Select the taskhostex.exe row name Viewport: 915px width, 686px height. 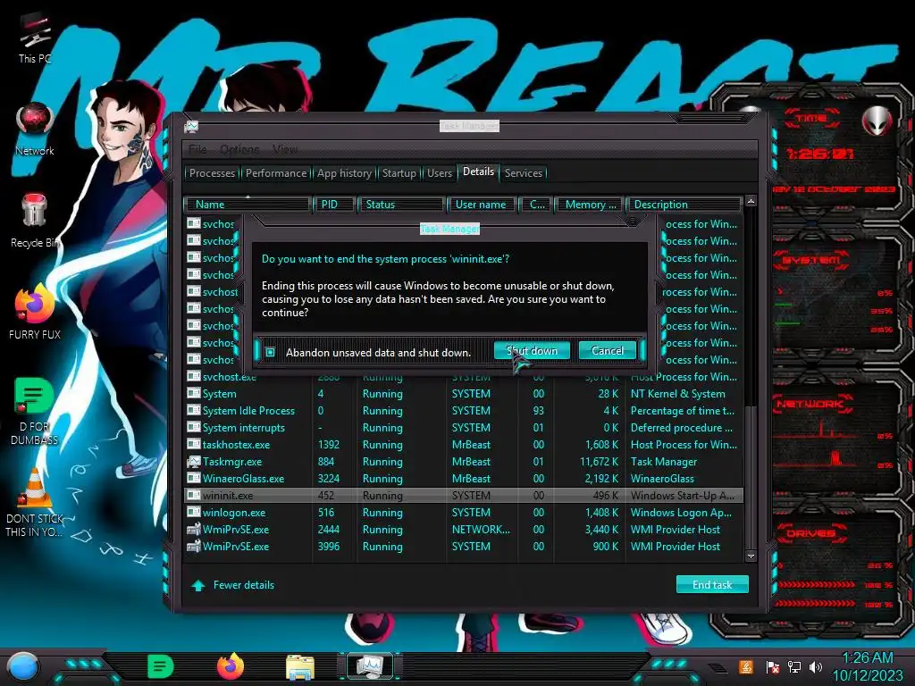[x=236, y=445]
